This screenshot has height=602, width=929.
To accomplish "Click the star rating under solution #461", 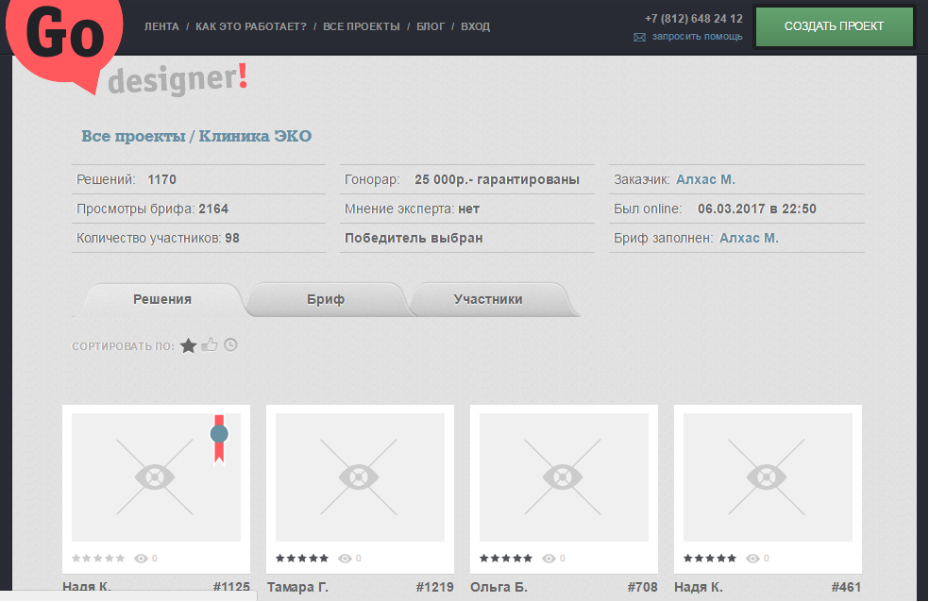I will click(710, 559).
